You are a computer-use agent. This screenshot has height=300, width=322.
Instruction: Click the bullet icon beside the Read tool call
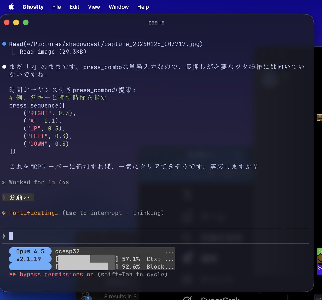[4, 44]
